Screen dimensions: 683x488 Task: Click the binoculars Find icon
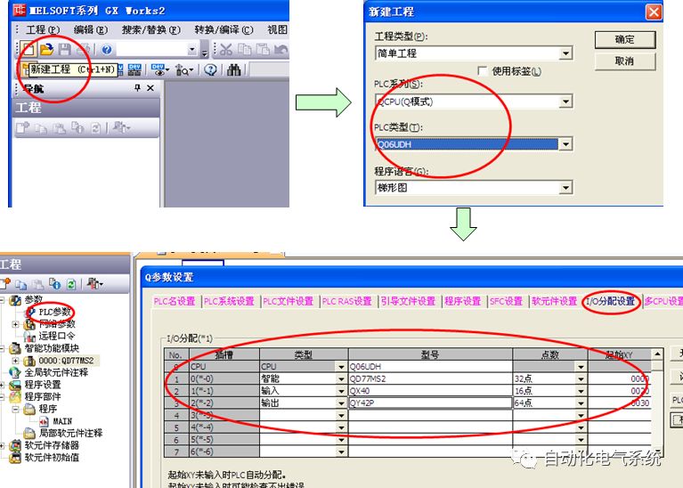tap(235, 69)
